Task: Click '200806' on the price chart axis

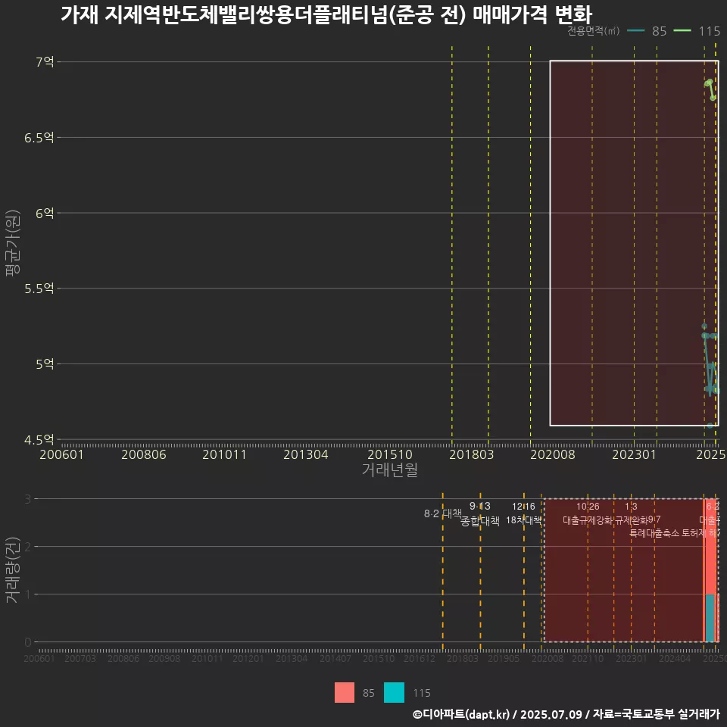Action: pos(144,454)
